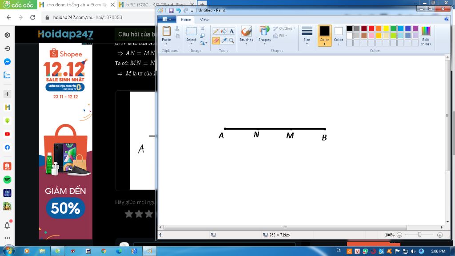Select Color 2 background button
This screenshot has height=256, width=455.
338,36
